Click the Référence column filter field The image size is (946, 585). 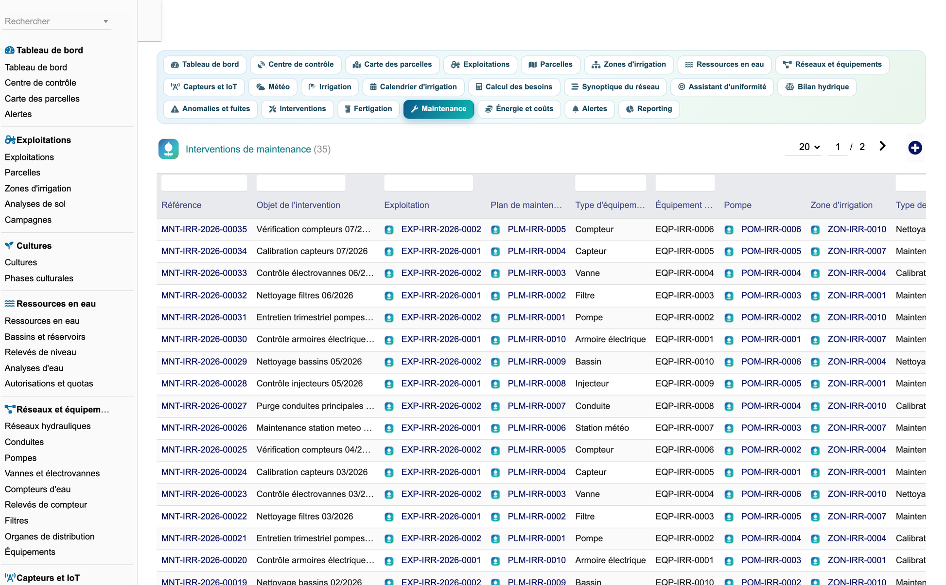coord(204,183)
